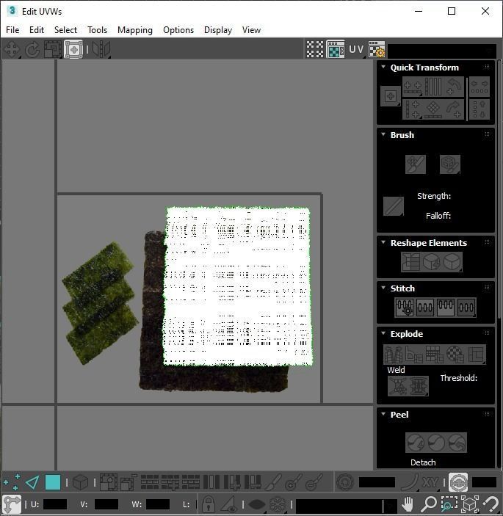Screen dimensions: 503x516
Task: Collapse the Peel rollout
Action: 383,414
